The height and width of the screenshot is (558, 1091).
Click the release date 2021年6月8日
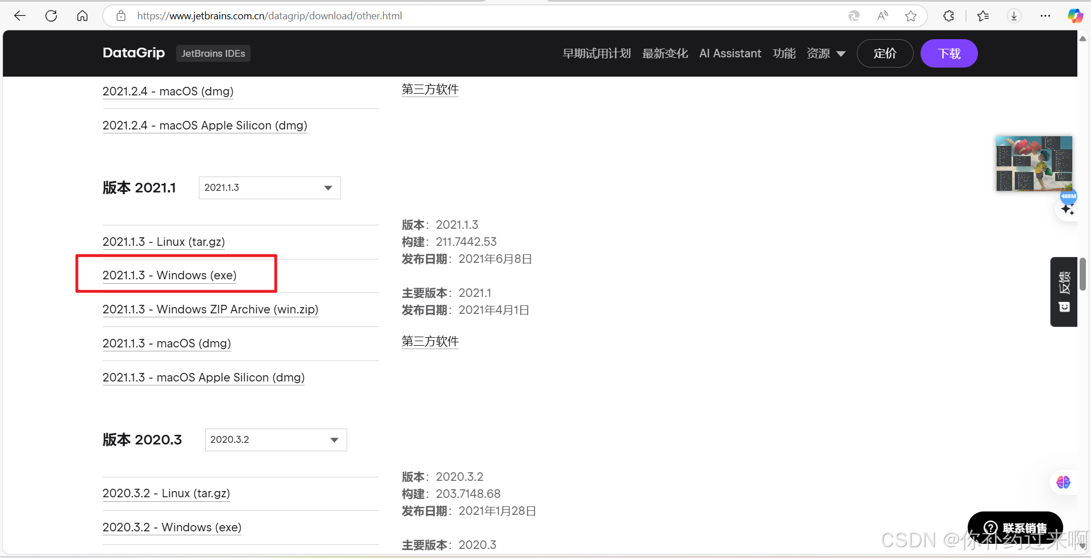495,259
